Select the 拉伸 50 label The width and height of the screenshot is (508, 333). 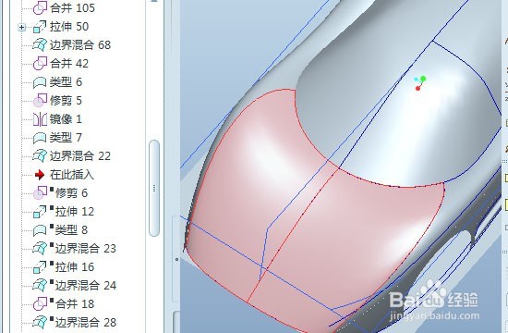69,27
